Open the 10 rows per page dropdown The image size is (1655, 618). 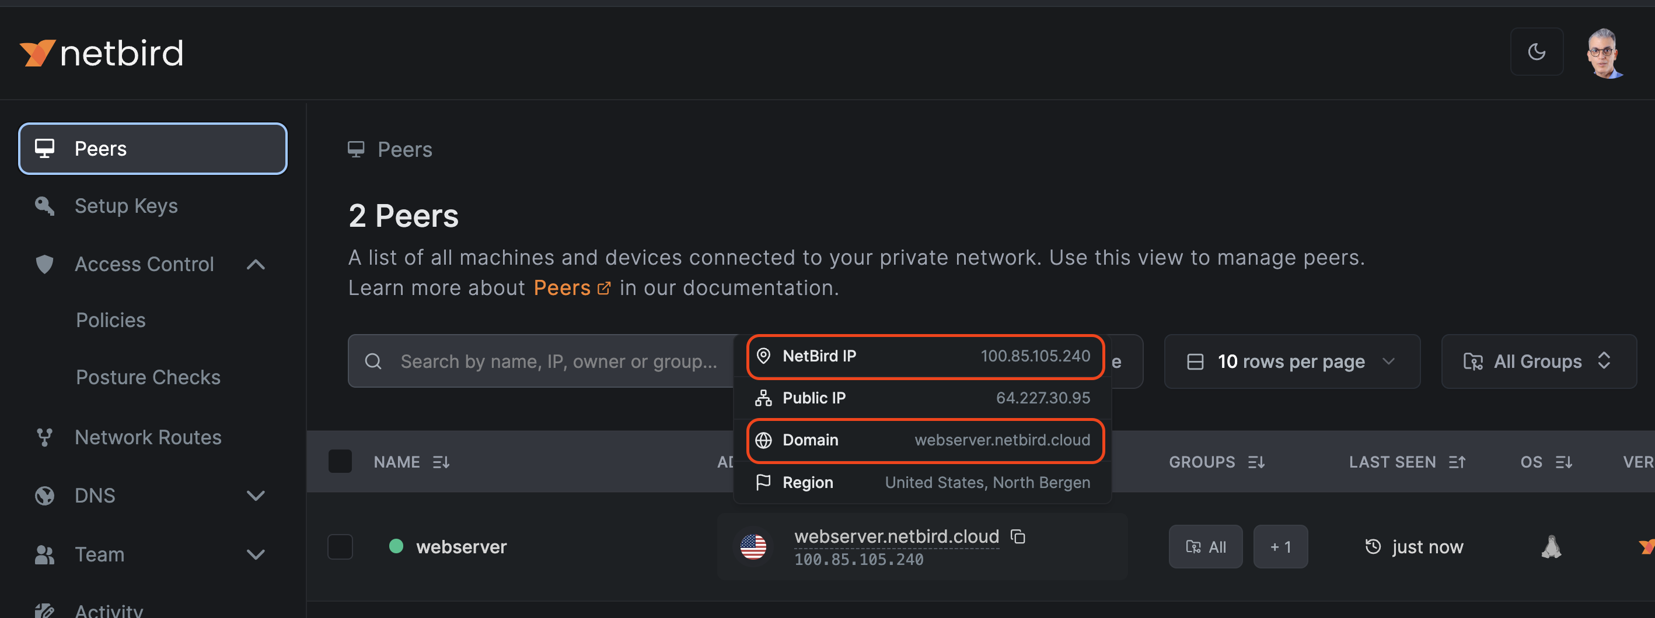pos(1291,361)
